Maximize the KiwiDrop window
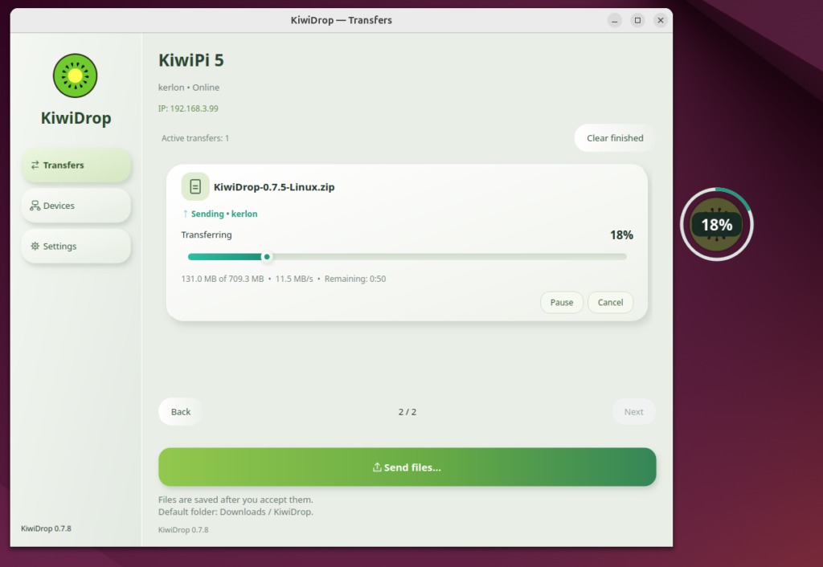 [x=637, y=20]
